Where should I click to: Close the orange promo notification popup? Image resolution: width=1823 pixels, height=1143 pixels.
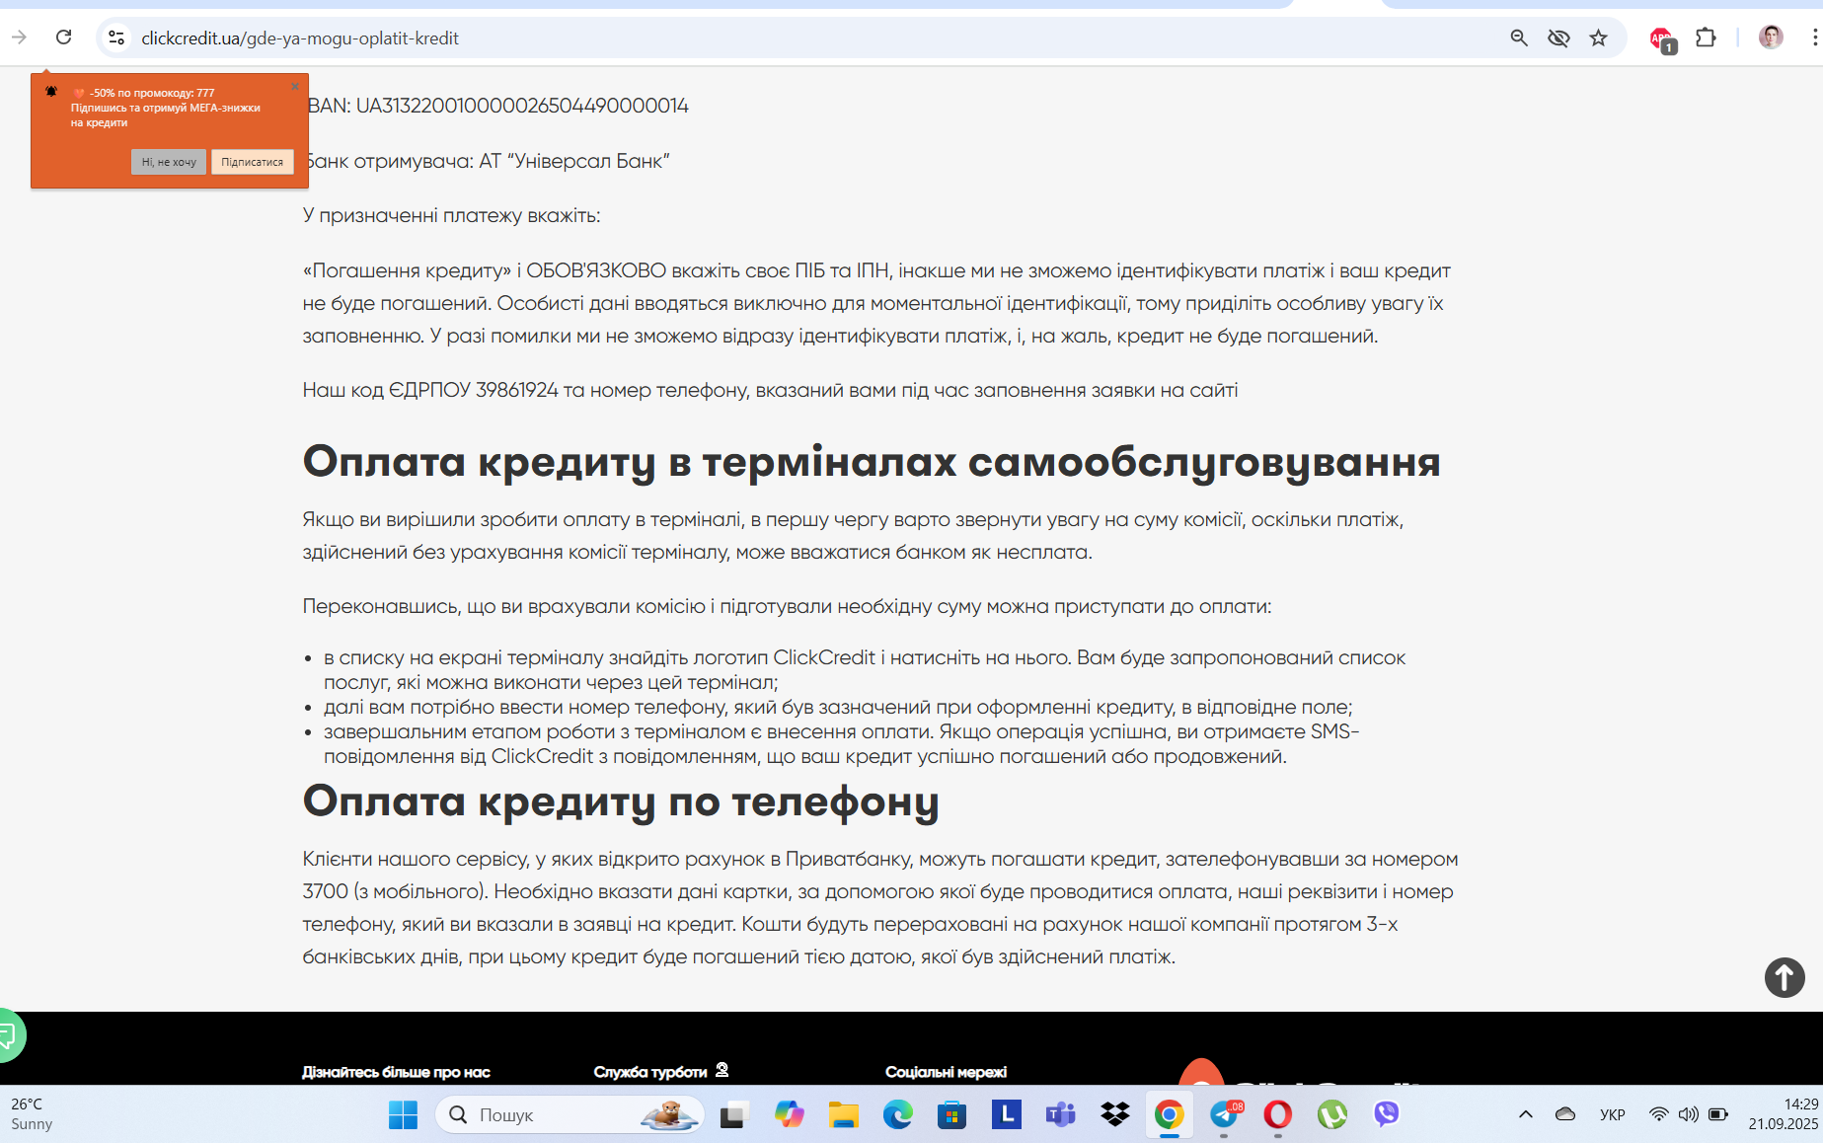295,87
